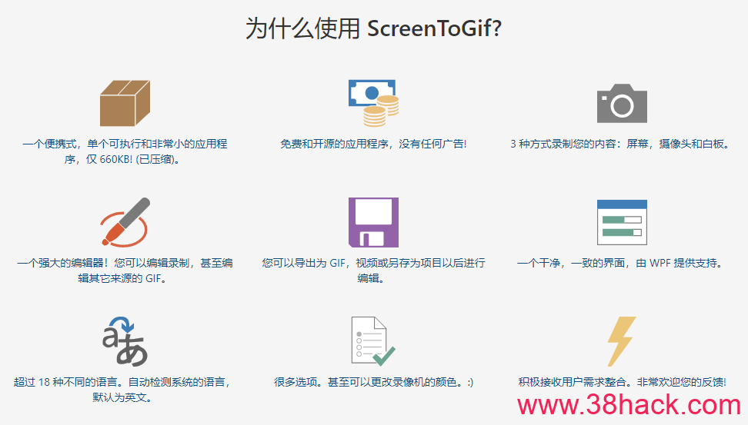Click the purple floppy disk export icon
Screen dimensions: 748x425
[x=373, y=222]
